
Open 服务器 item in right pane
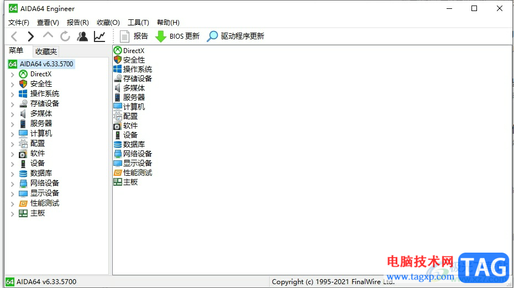click(x=129, y=97)
